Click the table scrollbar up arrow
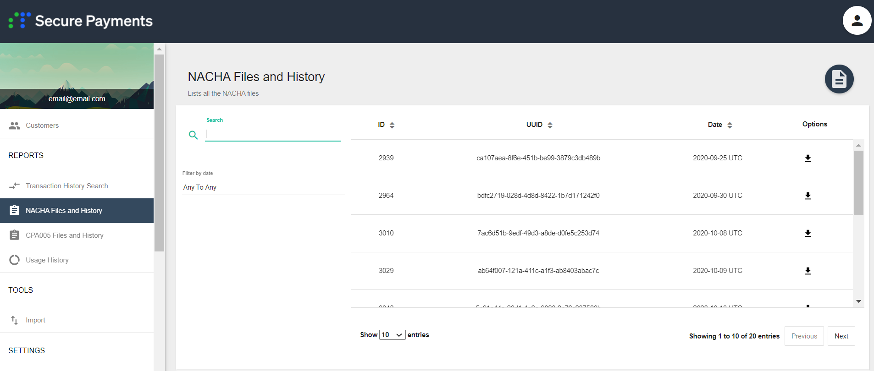874x371 pixels. (x=858, y=145)
